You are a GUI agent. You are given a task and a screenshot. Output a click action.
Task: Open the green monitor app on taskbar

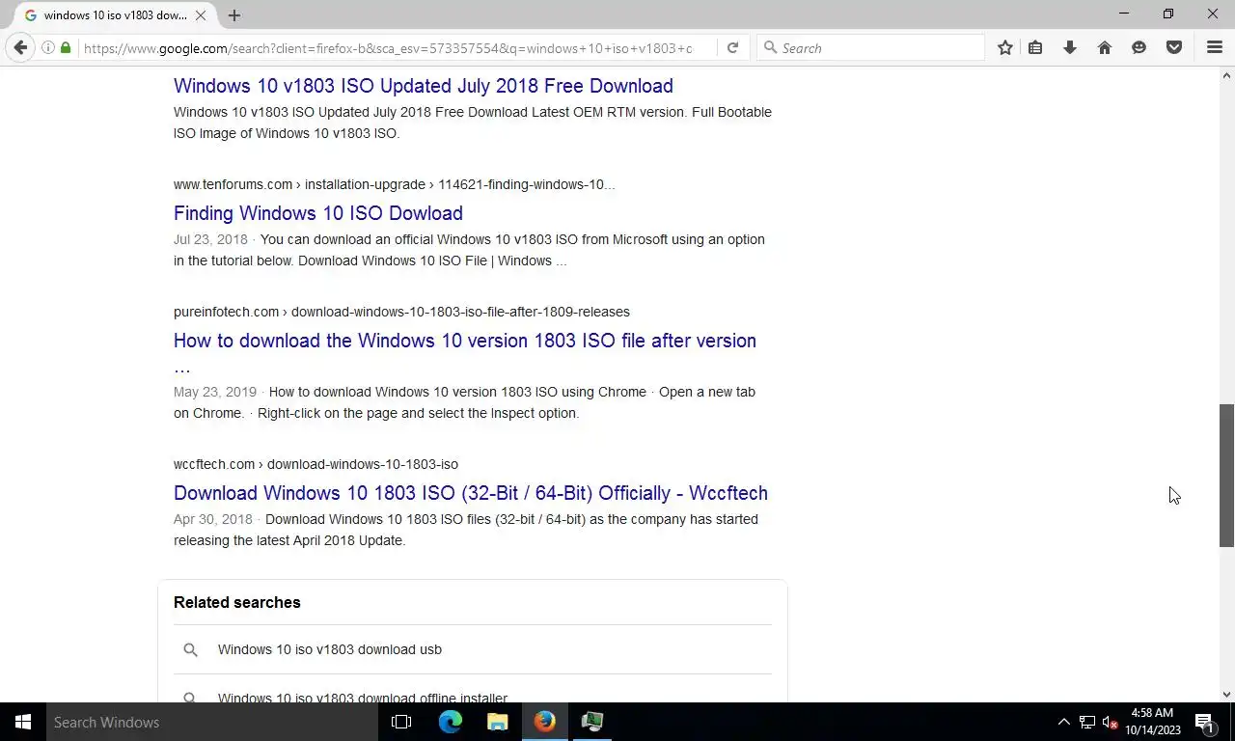[x=592, y=722]
